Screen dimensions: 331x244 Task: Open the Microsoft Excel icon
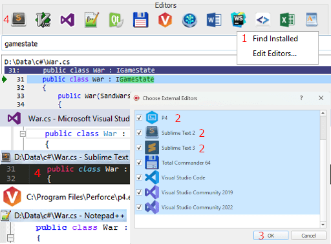point(287,20)
